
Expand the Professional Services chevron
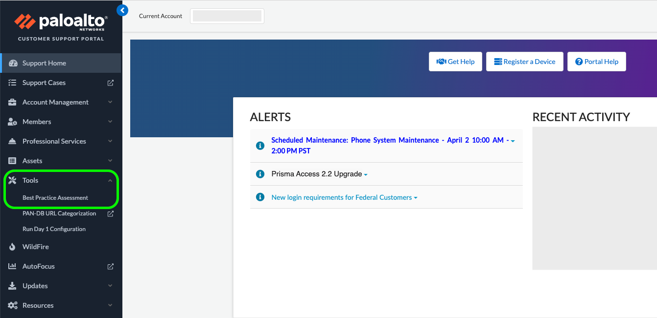(x=110, y=141)
